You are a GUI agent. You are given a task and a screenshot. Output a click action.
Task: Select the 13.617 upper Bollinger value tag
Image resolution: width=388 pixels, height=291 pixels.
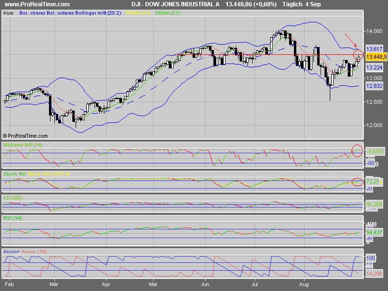[x=374, y=49]
